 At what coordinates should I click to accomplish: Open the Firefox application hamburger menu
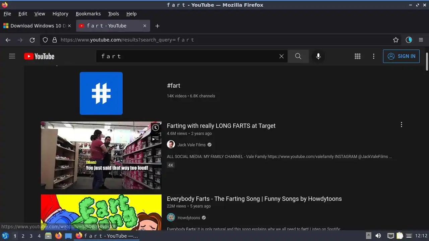(x=421, y=40)
